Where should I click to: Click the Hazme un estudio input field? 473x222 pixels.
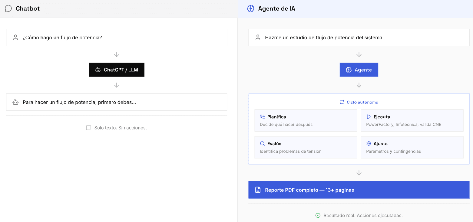[359, 37]
